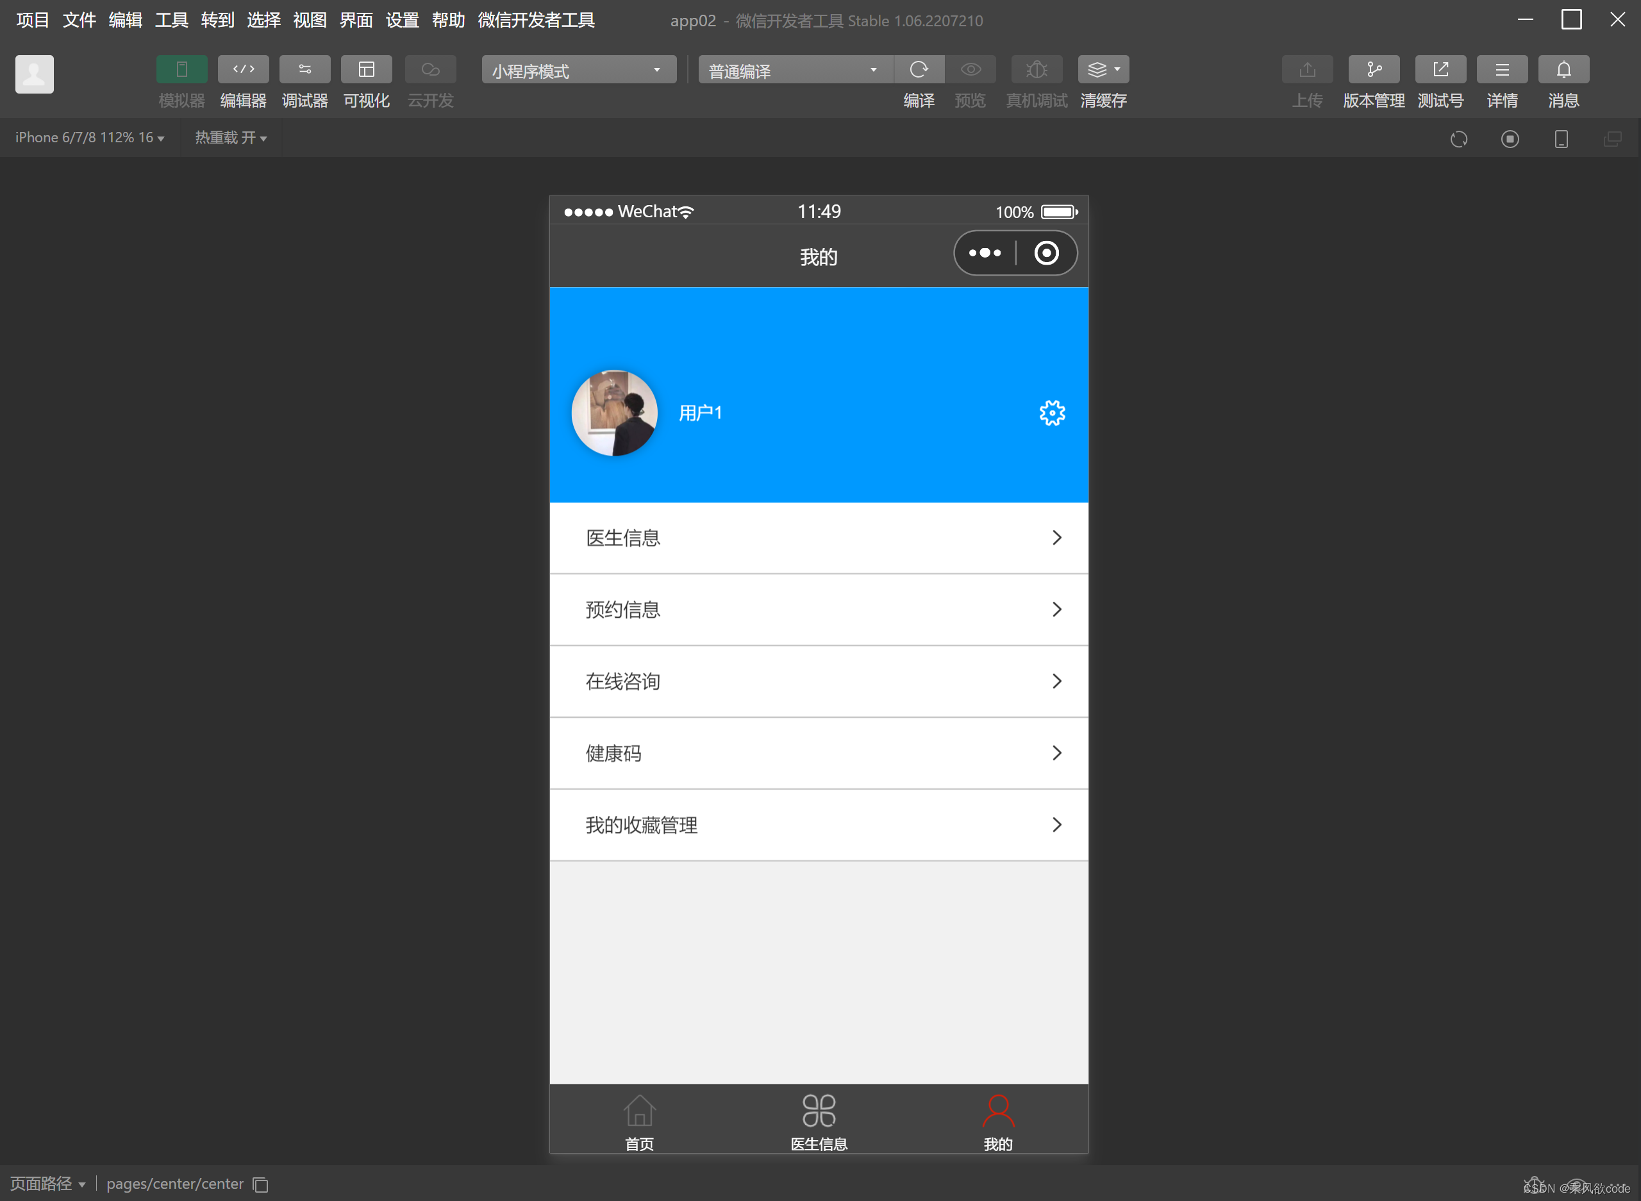Screen dimensions: 1641x1201
Task: Open the details hamburger icon
Action: tap(1502, 70)
